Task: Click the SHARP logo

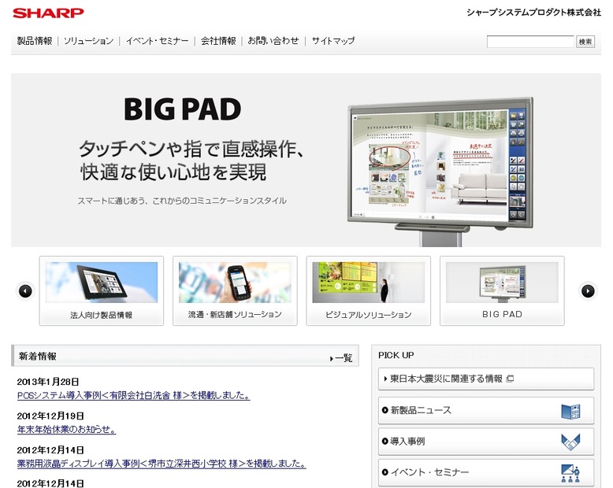Action: point(48,13)
